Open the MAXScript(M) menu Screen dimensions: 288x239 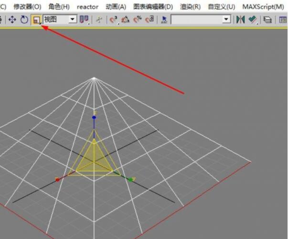click(263, 7)
